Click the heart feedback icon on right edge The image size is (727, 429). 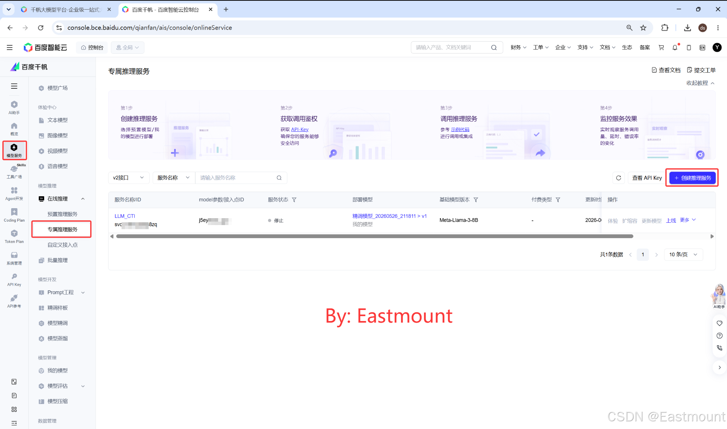coord(720,323)
